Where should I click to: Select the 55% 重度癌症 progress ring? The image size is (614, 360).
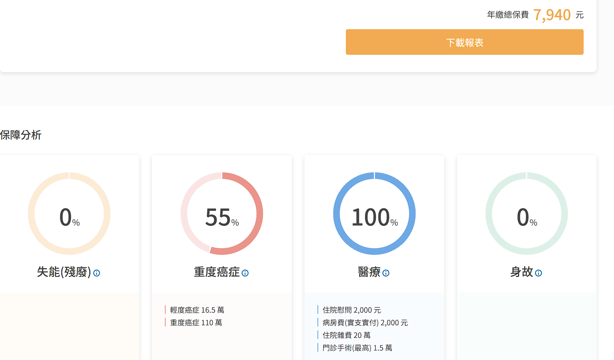[222, 213]
